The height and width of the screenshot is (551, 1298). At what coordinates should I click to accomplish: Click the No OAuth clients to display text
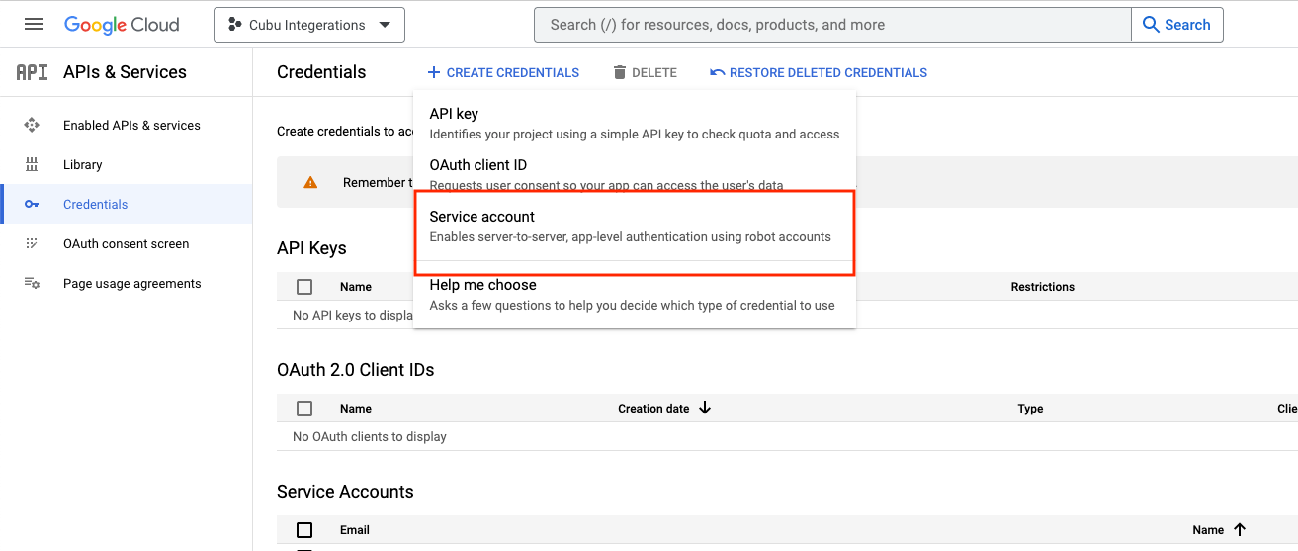pos(370,436)
